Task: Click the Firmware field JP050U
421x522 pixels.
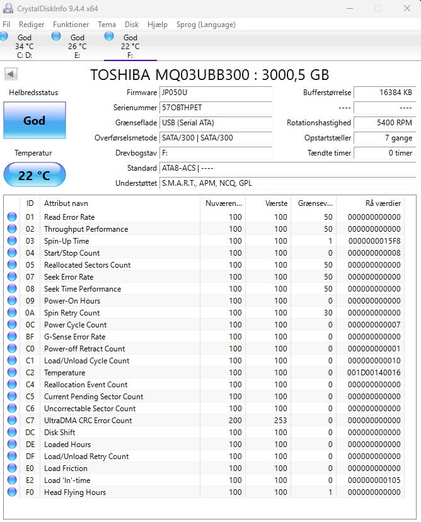Action: pyautogui.click(x=216, y=93)
